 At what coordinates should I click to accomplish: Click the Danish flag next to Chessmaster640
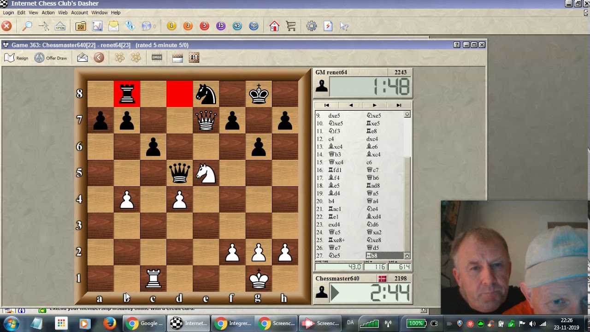(x=382, y=279)
